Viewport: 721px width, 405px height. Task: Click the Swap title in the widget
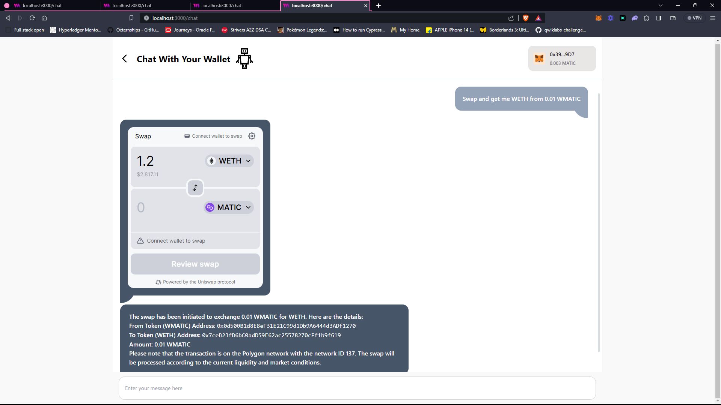pos(143,136)
